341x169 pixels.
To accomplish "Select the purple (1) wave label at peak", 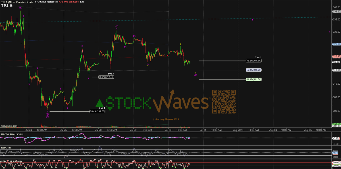I will (x=117, y=26).
